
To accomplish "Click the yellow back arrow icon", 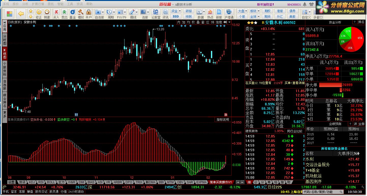I will [x=21, y=14].
